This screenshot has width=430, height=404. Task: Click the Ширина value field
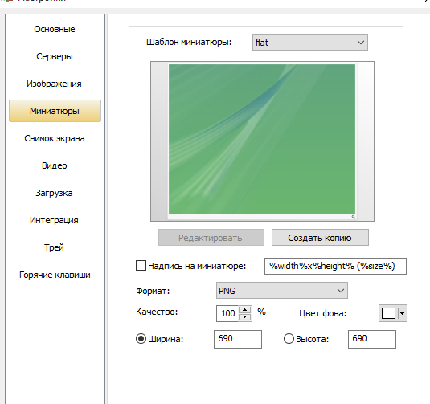(x=238, y=339)
